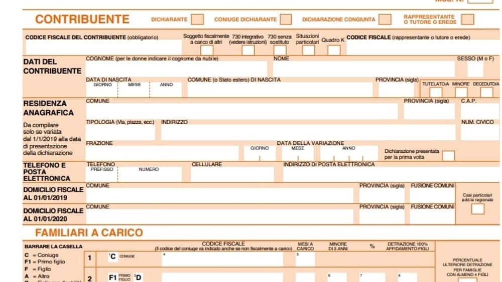The width and height of the screenshot is (502, 282).
Task: Tick Casi particolari add.le regionale box
Action: click(x=478, y=209)
